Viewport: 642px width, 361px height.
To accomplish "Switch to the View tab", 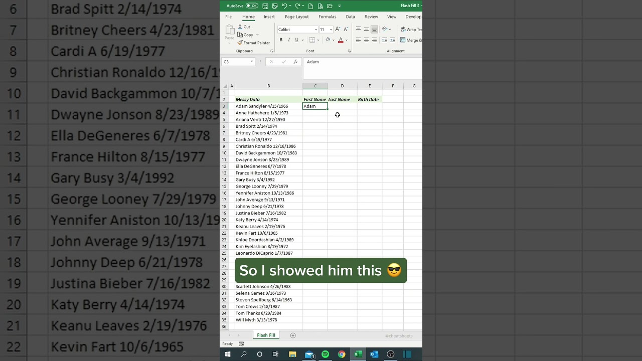I will click(x=392, y=17).
